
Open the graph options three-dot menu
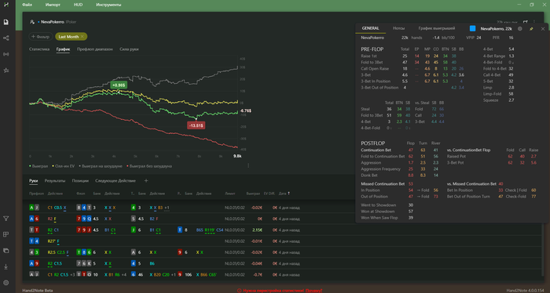click(x=248, y=166)
